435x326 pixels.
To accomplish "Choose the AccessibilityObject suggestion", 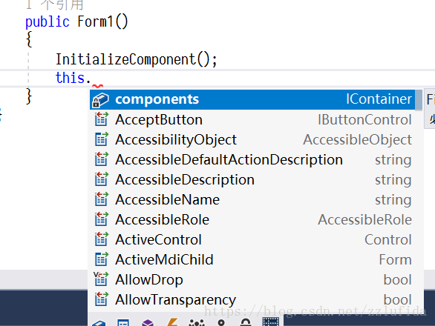I will [252, 139].
